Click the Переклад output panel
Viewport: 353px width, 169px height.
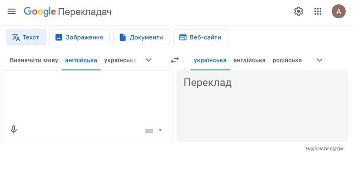(x=262, y=106)
